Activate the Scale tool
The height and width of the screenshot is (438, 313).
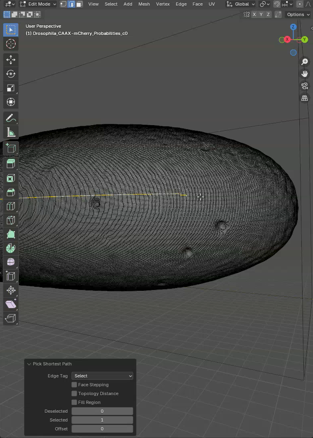11,88
